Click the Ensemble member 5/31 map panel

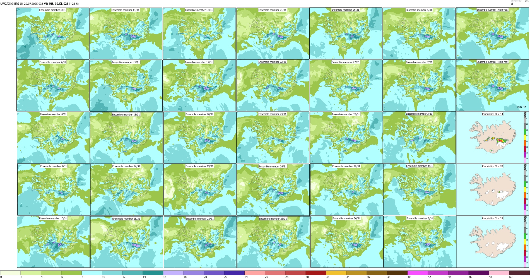tap(420, 242)
